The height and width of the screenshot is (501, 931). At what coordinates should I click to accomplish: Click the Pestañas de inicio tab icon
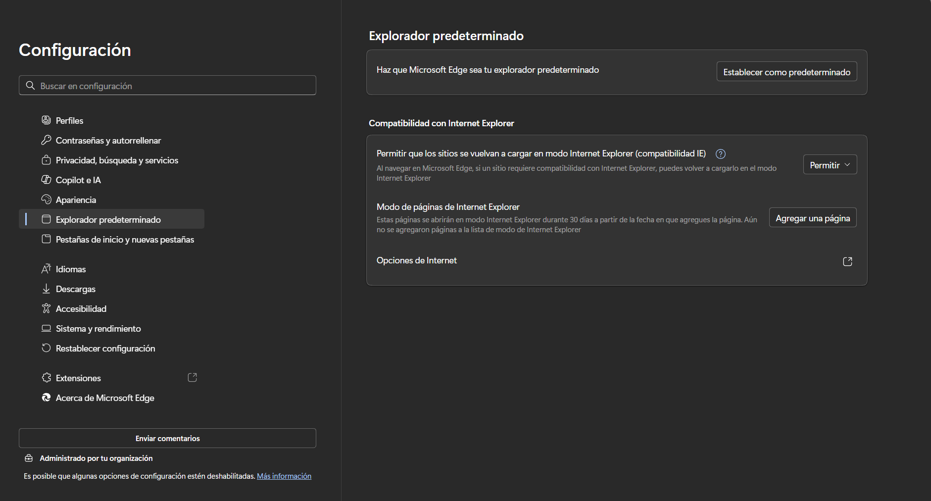coord(46,239)
